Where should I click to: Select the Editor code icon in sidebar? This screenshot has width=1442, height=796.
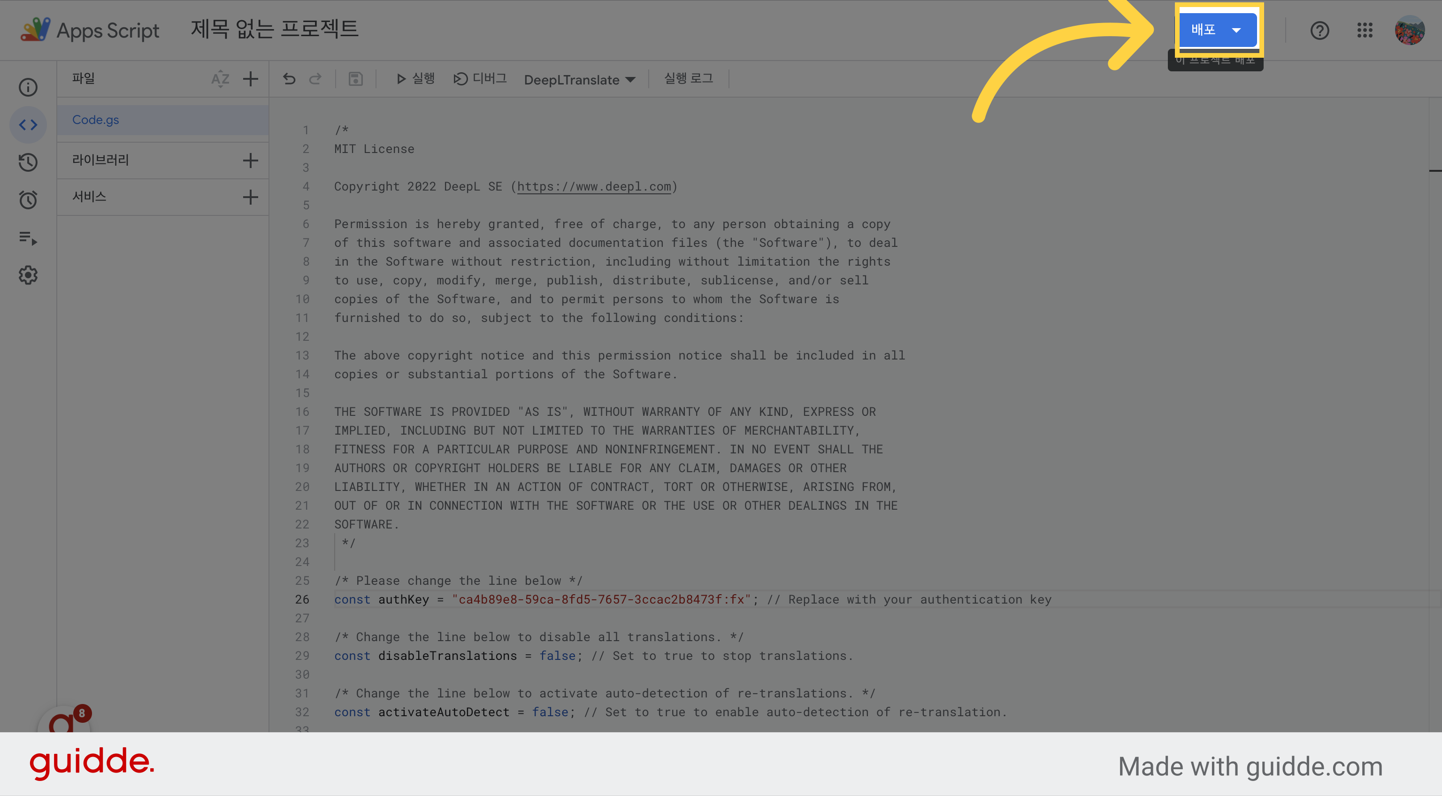(28, 125)
